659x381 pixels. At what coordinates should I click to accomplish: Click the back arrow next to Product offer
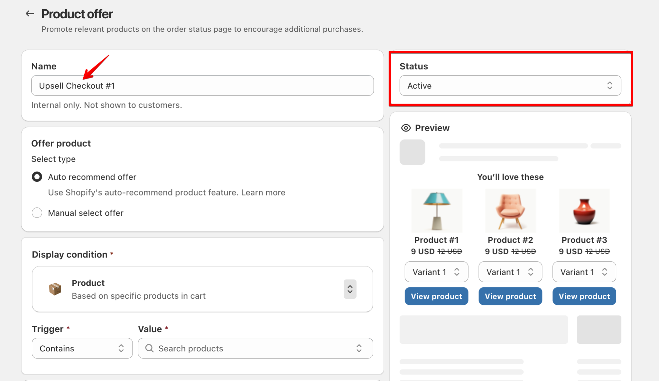[29, 14]
